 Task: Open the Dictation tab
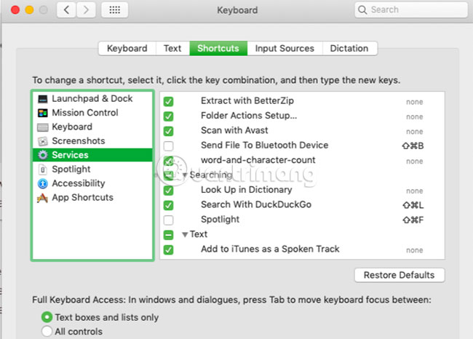point(349,49)
